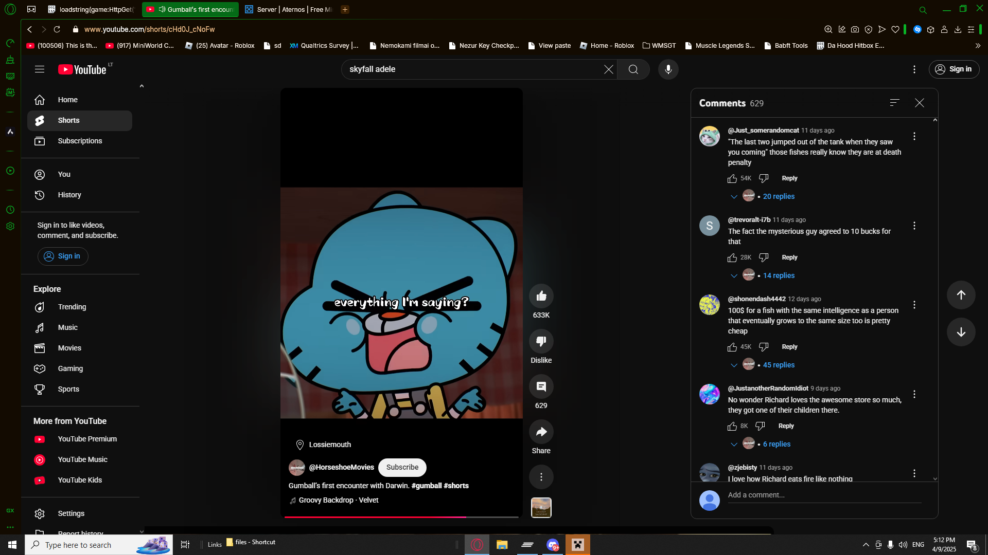Open YouTube Premium link
988x555 pixels.
coord(80,439)
